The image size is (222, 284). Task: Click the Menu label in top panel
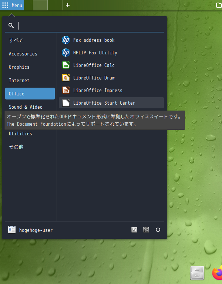(17, 5)
